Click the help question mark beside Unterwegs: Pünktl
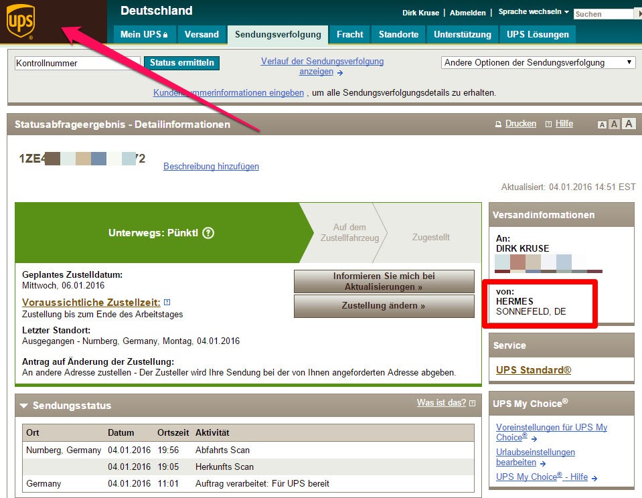 [x=208, y=233]
